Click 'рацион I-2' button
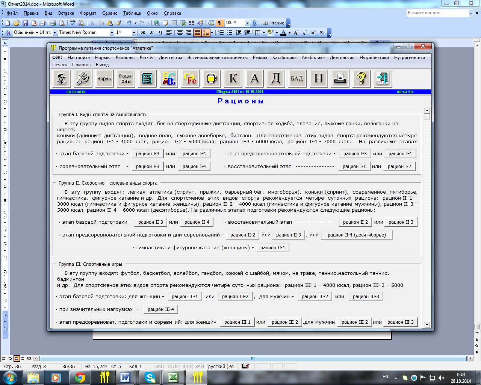Screen dimensions: 481x385 pos(399,167)
